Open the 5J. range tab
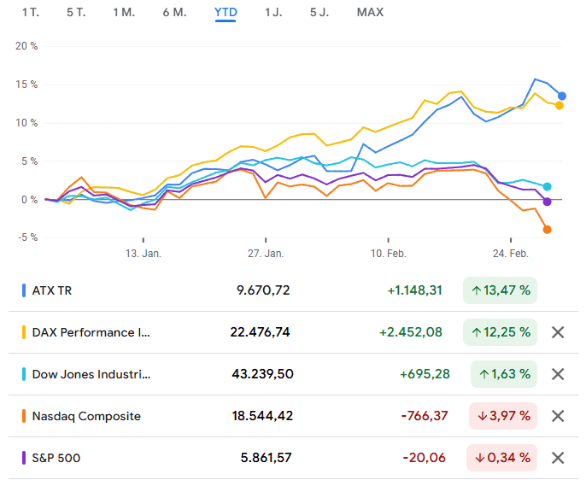Image resolution: width=586 pixels, height=486 pixels. point(319,12)
